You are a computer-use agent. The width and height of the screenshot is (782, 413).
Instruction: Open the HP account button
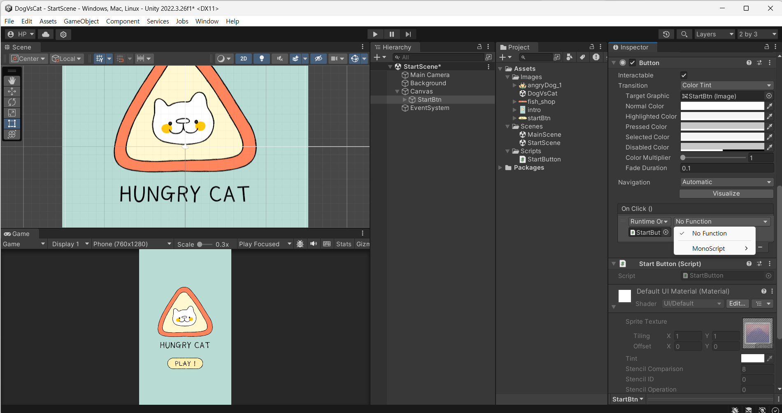tap(21, 34)
